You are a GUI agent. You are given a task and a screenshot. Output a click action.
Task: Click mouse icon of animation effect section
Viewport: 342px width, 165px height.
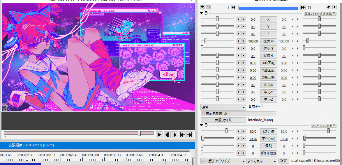coord(206,125)
